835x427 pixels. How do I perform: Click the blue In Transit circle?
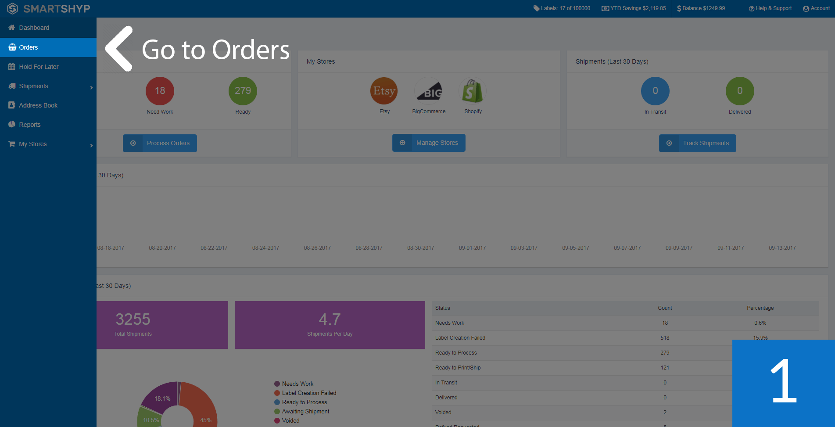pyautogui.click(x=655, y=91)
